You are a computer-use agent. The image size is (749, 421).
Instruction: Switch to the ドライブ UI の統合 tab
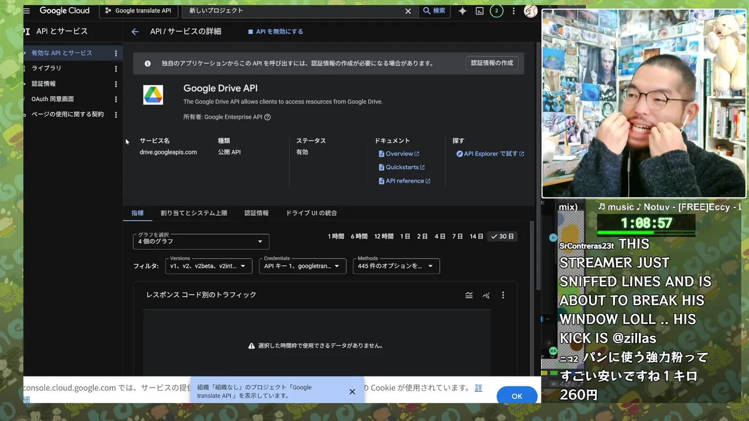pos(311,213)
